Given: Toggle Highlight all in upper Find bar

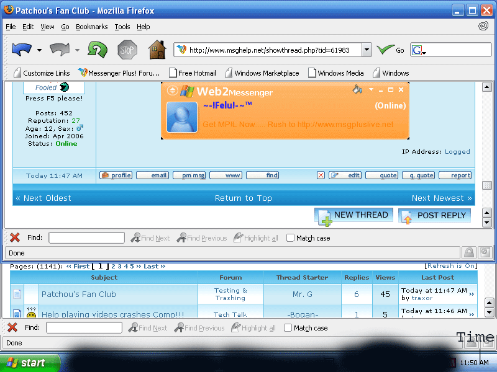Looking at the screenshot, I should pyautogui.click(x=255, y=238).
